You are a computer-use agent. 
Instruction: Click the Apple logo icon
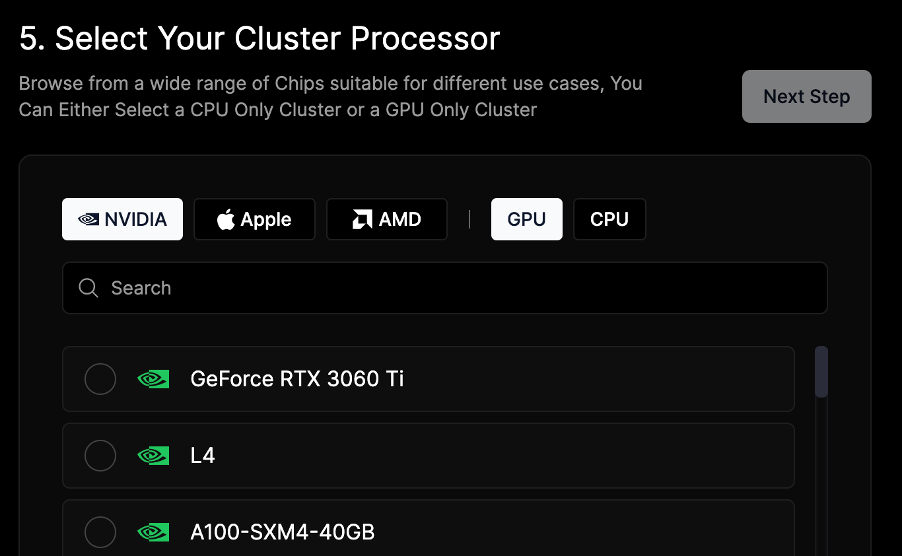226,219
